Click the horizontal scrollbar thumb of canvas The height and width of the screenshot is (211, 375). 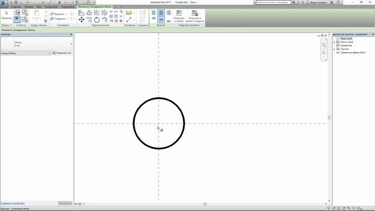(x=205, y=204)
